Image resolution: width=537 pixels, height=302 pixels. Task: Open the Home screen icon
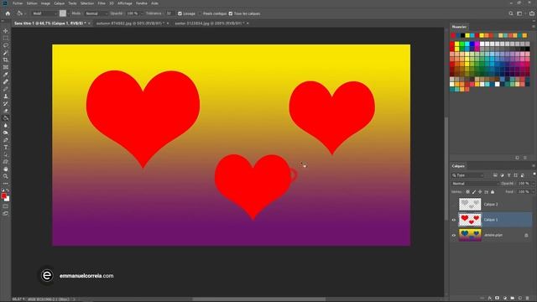coord(8,13)
